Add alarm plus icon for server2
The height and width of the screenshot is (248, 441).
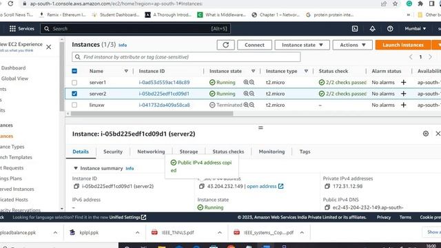[404, 94]
